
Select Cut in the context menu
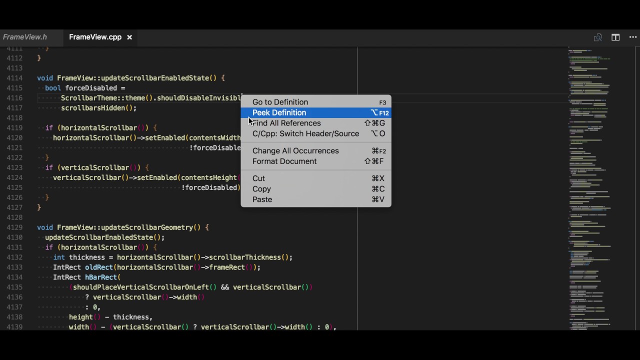tap(316, 178)
